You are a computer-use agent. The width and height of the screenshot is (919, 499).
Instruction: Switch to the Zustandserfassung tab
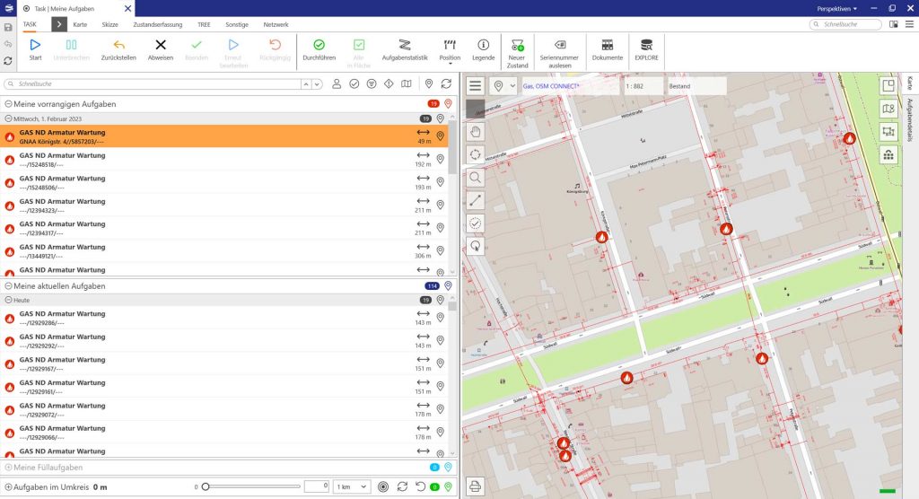coord(158,24)
